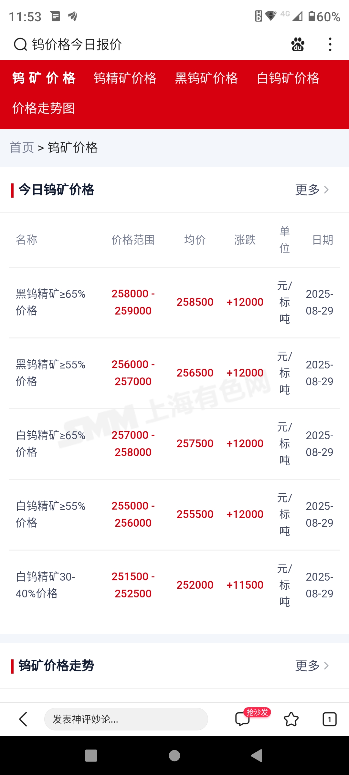Tap the Android home circle button
Image resolution: width=349 pixels, height=775 pixels.
[174, 756]
